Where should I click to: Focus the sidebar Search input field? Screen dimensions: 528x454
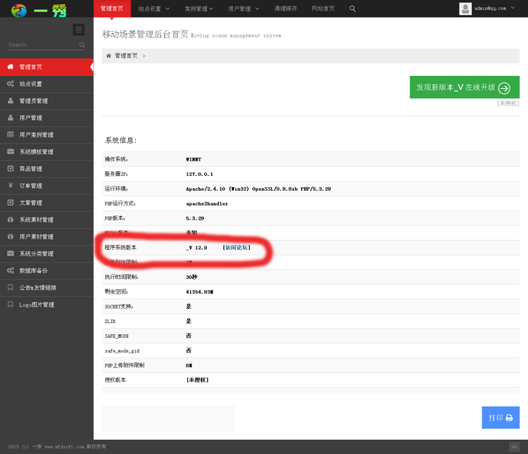43,45
